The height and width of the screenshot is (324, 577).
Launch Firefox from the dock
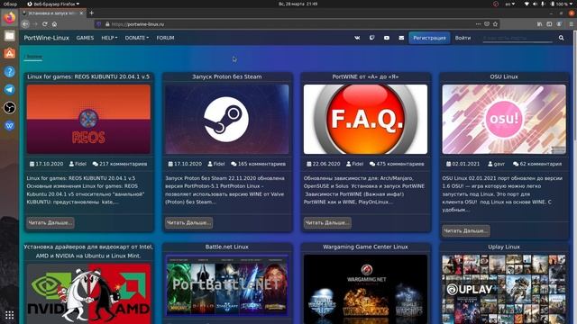10,17
